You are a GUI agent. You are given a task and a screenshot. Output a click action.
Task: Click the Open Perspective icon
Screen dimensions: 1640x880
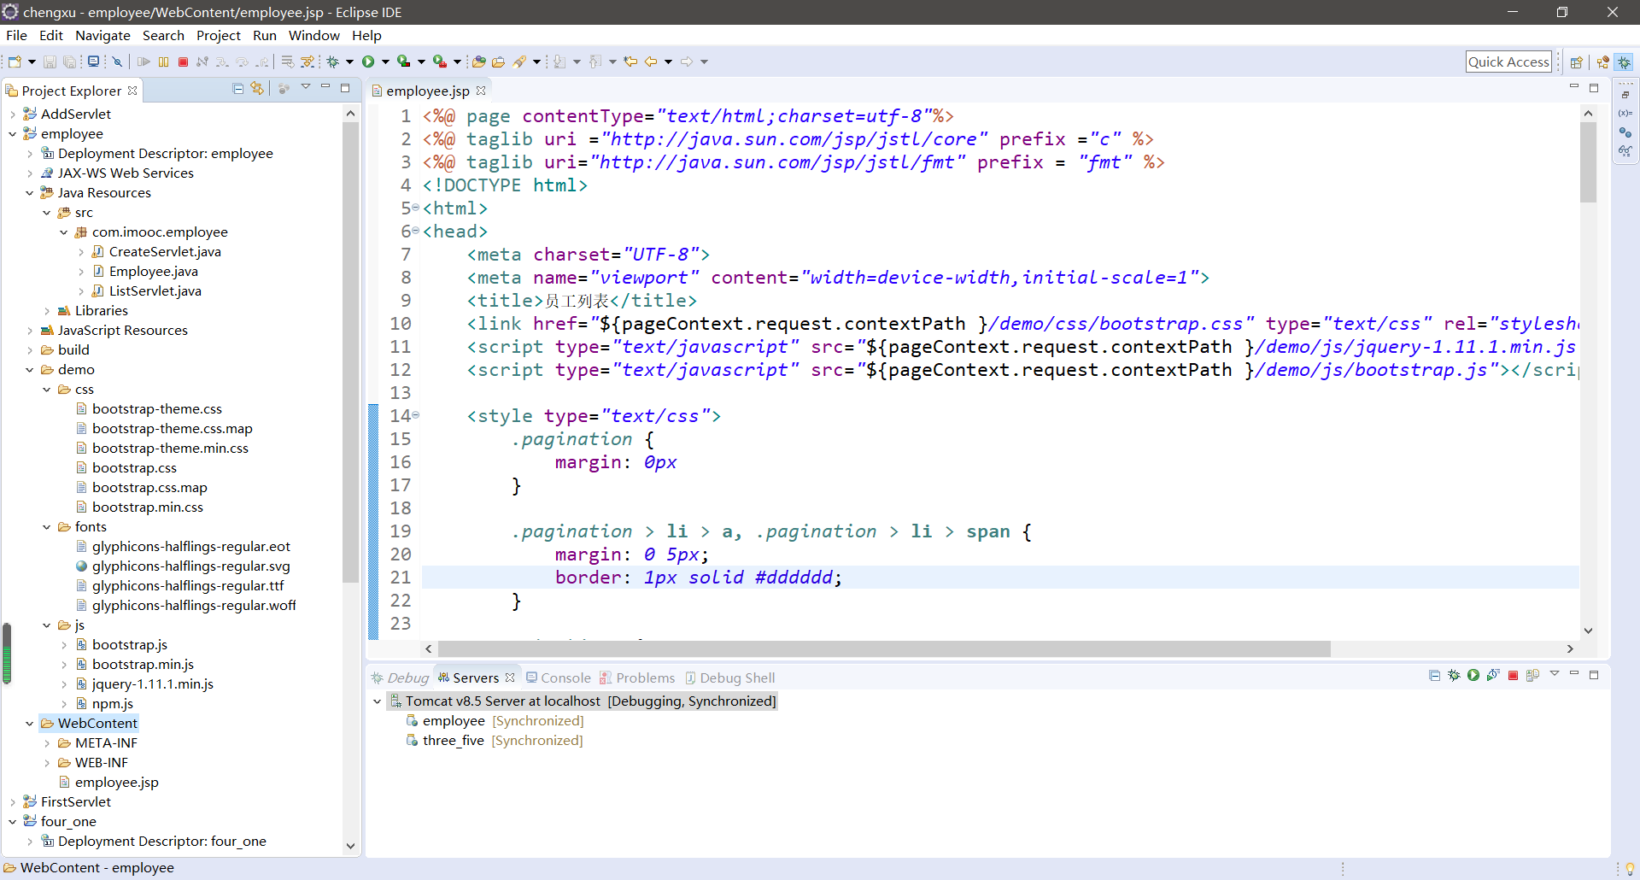coord(1577,62)
